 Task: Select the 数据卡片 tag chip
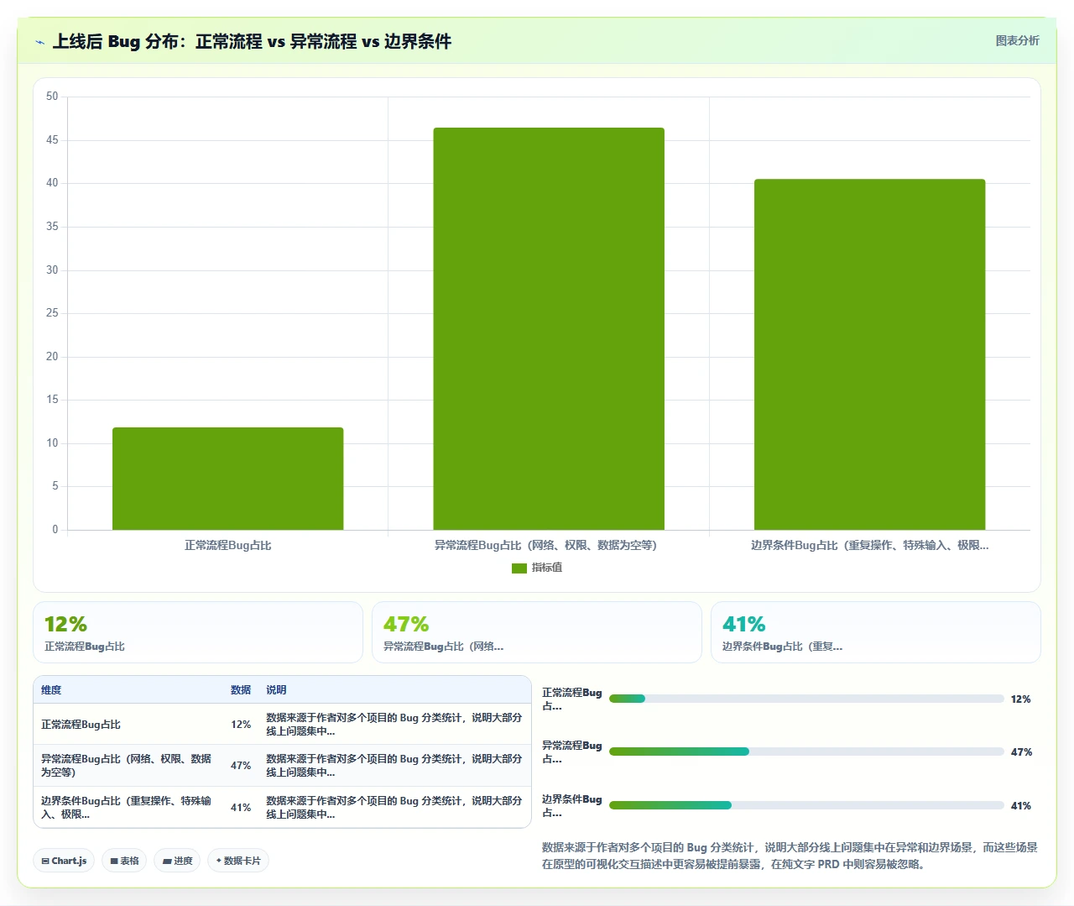(x=238, y=861)
